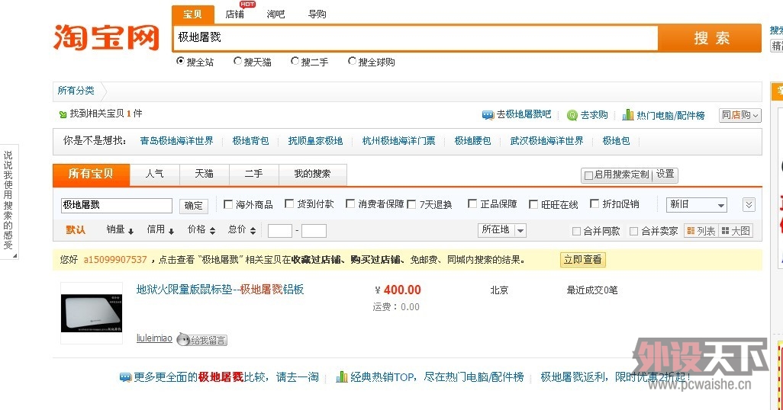
Task: Click the 立即查看 button
Action: click(583, 259)
